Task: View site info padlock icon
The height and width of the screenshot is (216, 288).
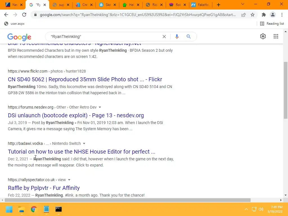Action: click(35, 15)
